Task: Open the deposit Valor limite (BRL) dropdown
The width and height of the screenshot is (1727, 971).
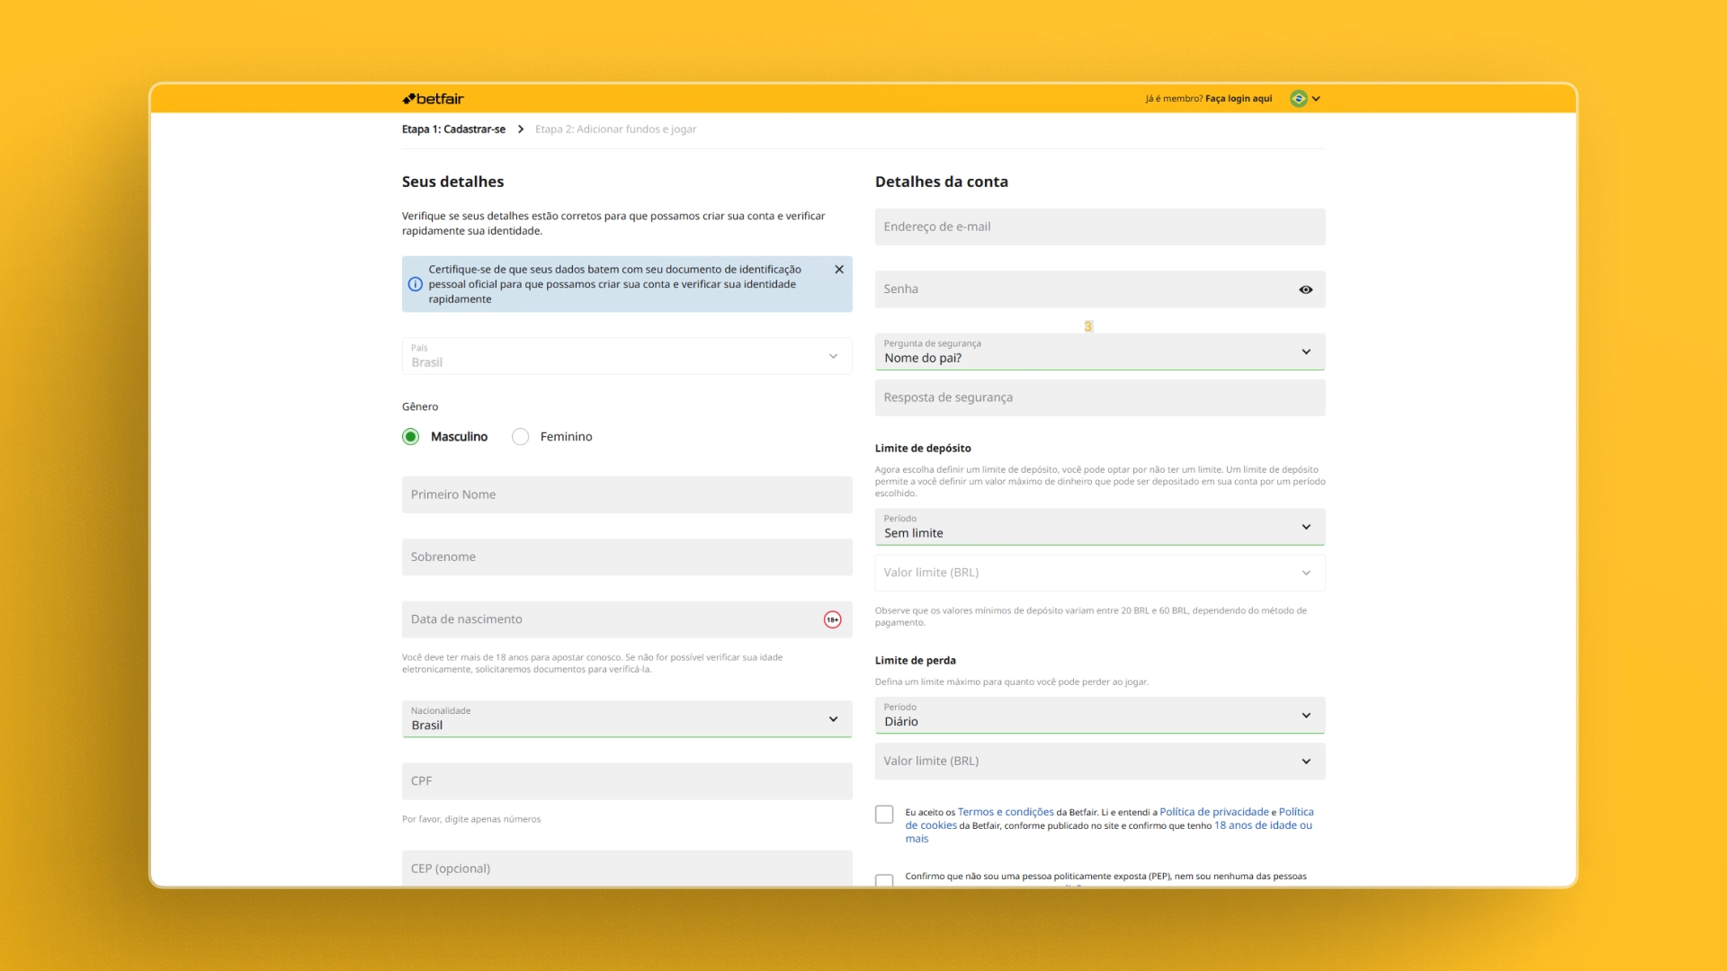Action: (1100, 573)
